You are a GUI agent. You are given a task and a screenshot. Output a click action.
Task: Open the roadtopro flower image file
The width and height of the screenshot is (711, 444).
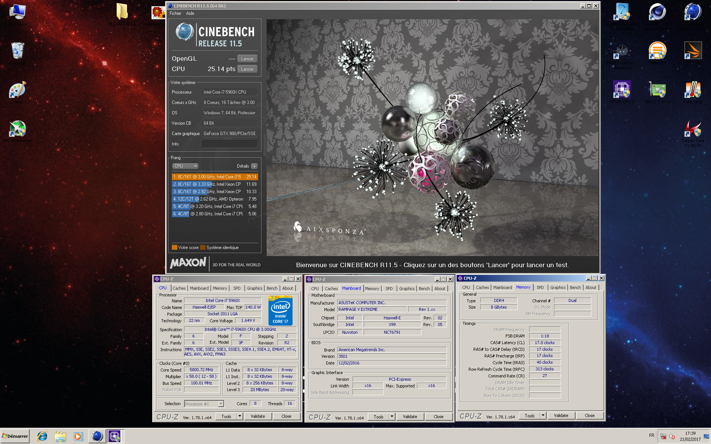coord(157,15)
